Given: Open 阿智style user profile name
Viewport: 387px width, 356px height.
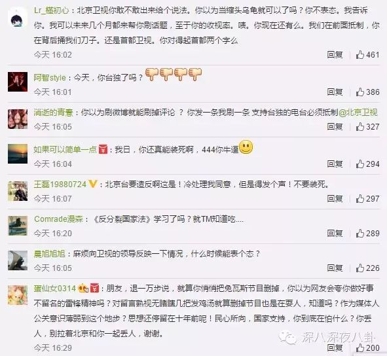Looking at the screenshot, I should [x=50, y=78].
